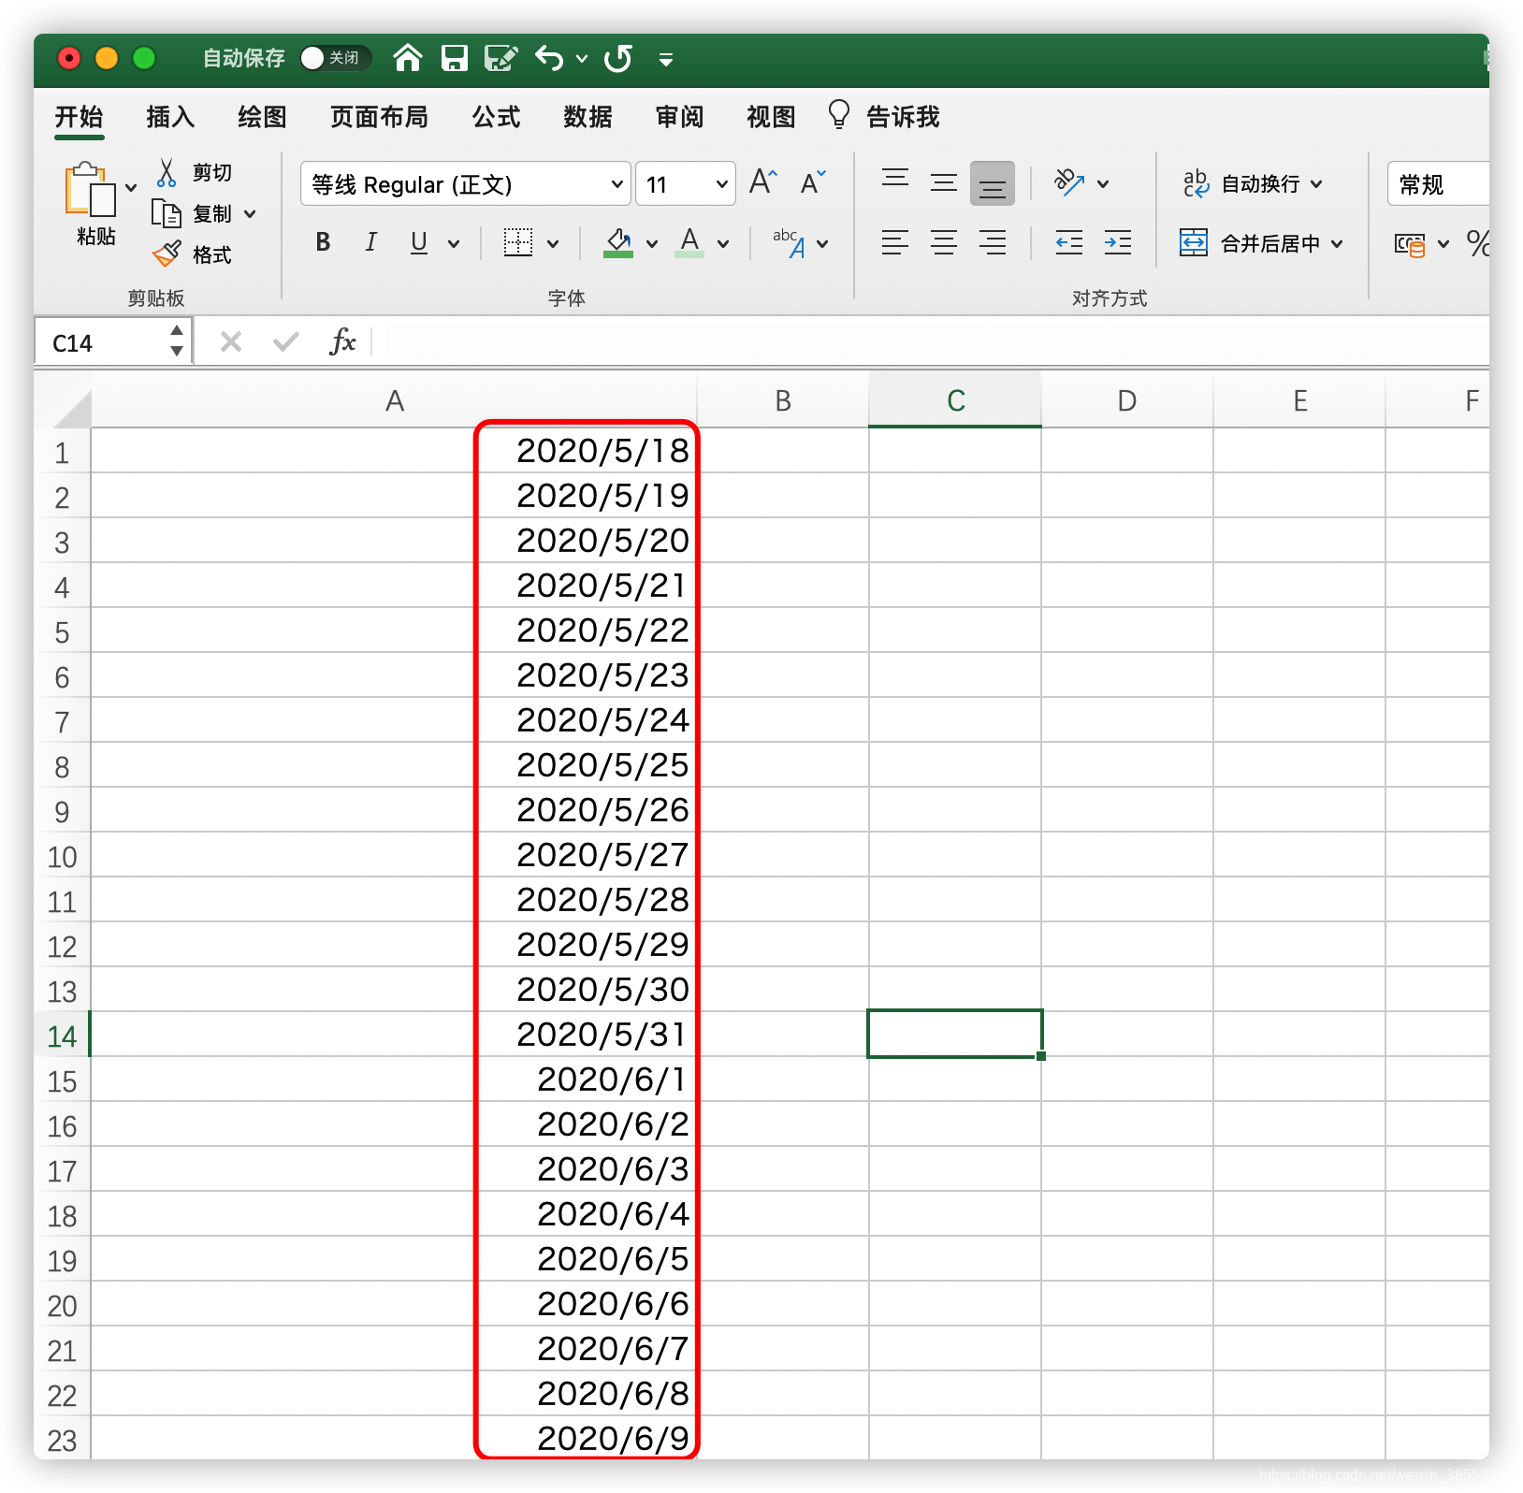
Task: Decrease the indent
Action: tap(1068, 242)
